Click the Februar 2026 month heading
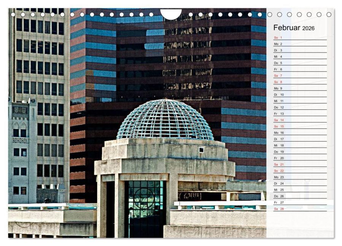Image resolution: width=342 pixels, height=246 pixels. 294,28
